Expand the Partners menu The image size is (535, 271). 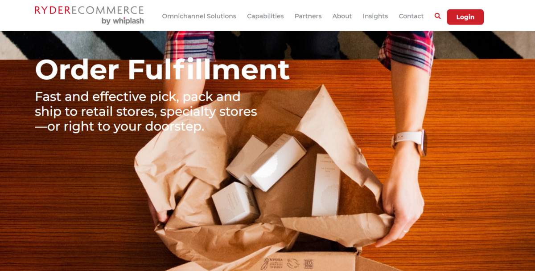pos(308,16)
